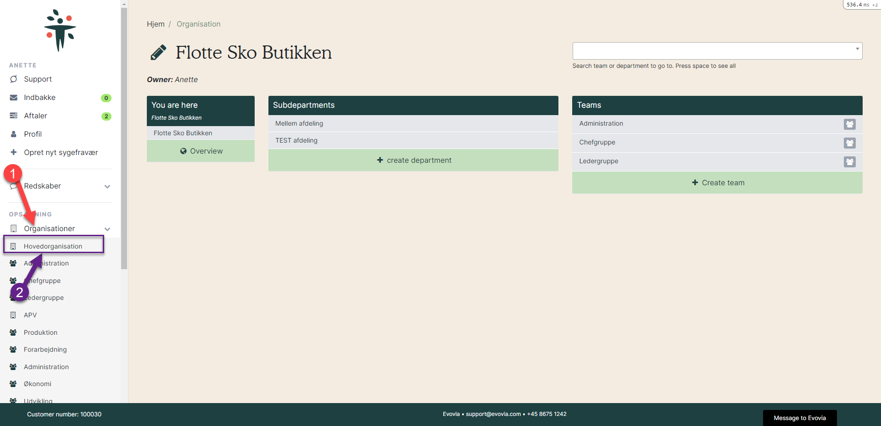
Task: Click the Indbakke envelope icon
Action: coord(14,98)
